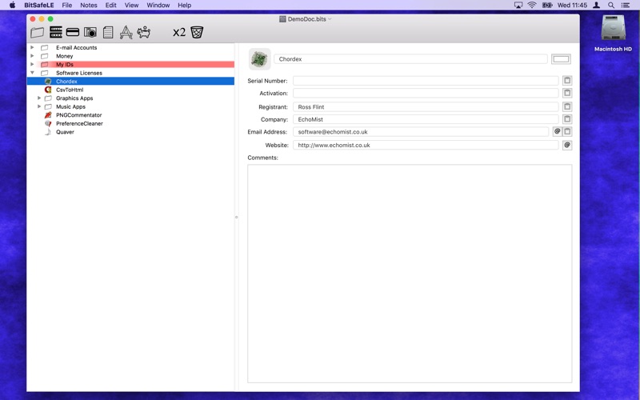The image size is (640, 400).
Task: Click the credit card toolbar icon
Action: [73, 32]
